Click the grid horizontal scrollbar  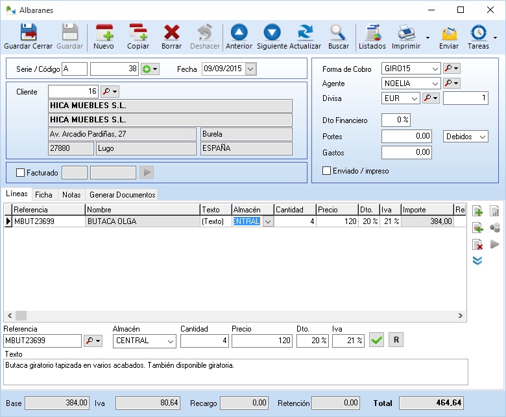pyautogui.click(x=235, y=316)
